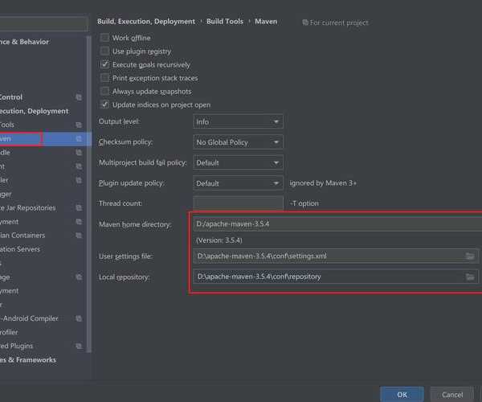Click the icon before 'For current project'
The width and height of the screenshot is (482, 402).
pyautogui.click(x=305, y=23)
